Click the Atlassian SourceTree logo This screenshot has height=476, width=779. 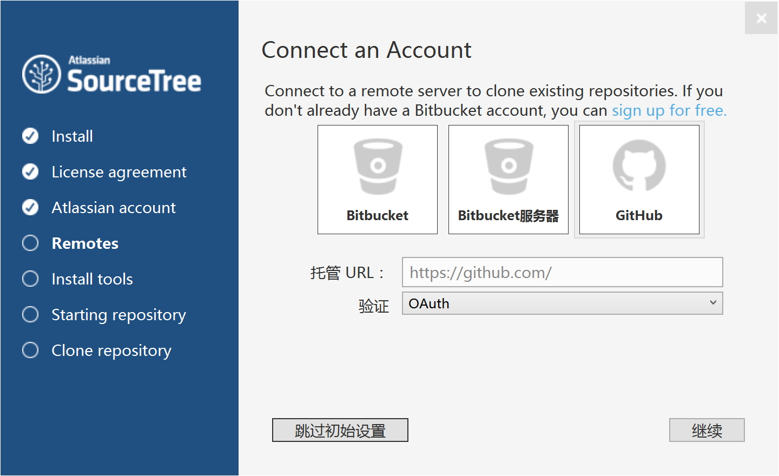[111, 74]
